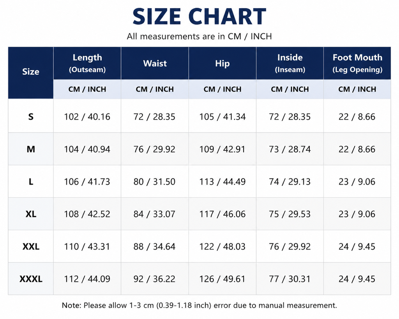Click the Size header cell
Viewport: 399px width, 319px height.
[x=31, y=73]
